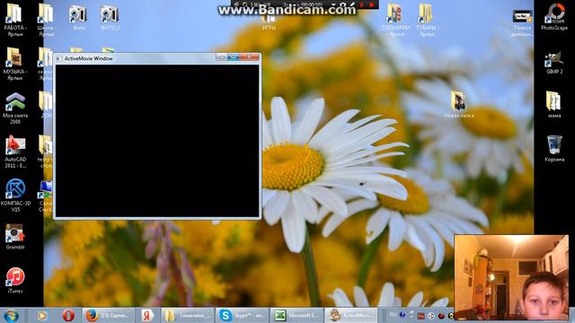Launch КОМПАС-3D V15 shortcut
This screenshot has width=575, height=323.
tap(15, 196)
